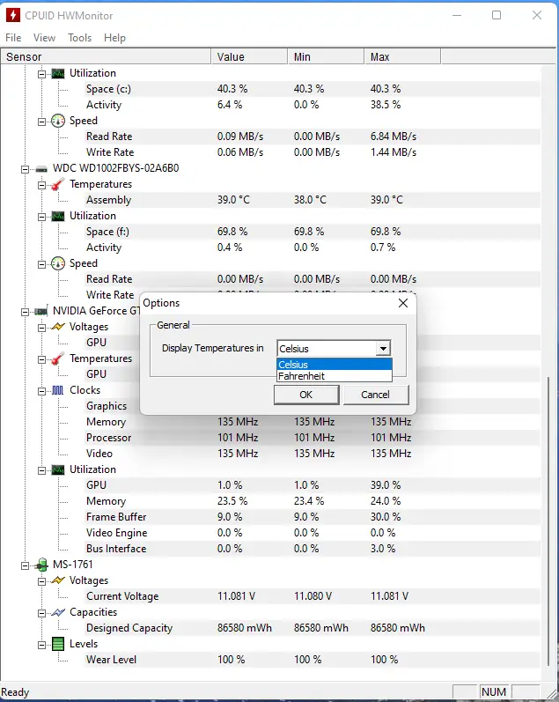
Task: Click the NVIDIA Voltages lightning icon
Action: pos(58,327)
